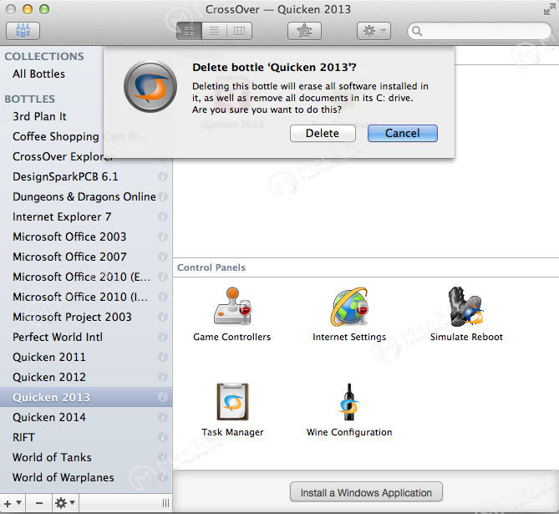Select Microsoft Project 2003 bottle
Viewport: 559px width, 514px height.
pyautogui.click(x=86, y=317)
